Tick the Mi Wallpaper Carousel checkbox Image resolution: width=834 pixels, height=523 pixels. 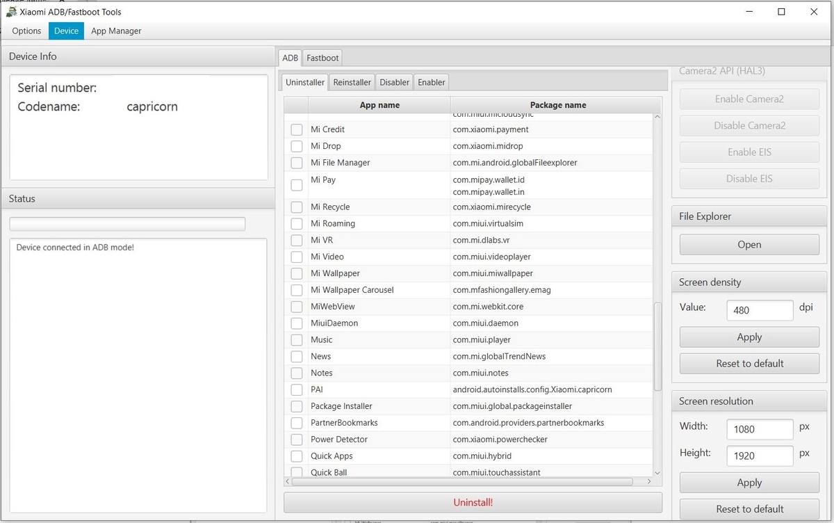click(297, 290)
